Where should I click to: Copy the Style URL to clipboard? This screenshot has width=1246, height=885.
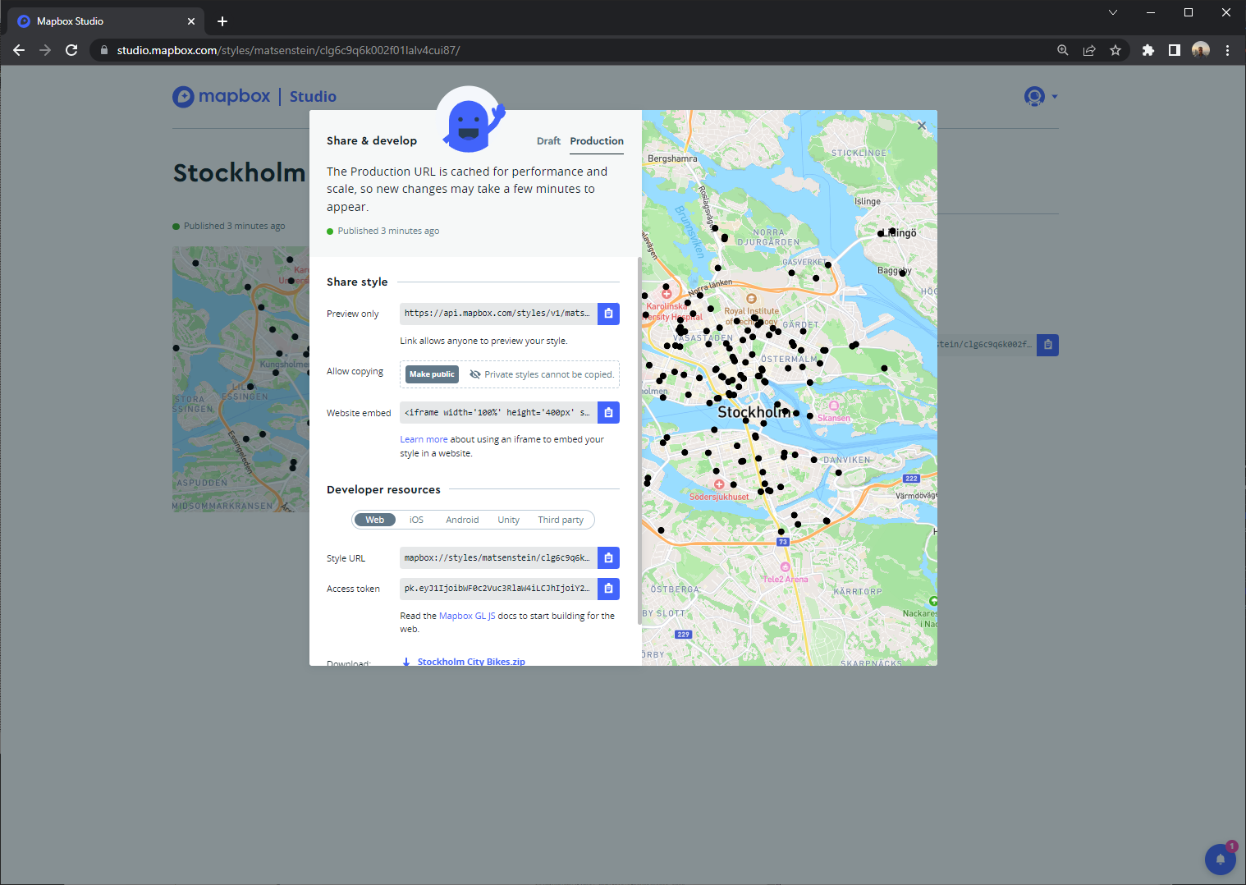pyautogui.click(x=608, y=557)
